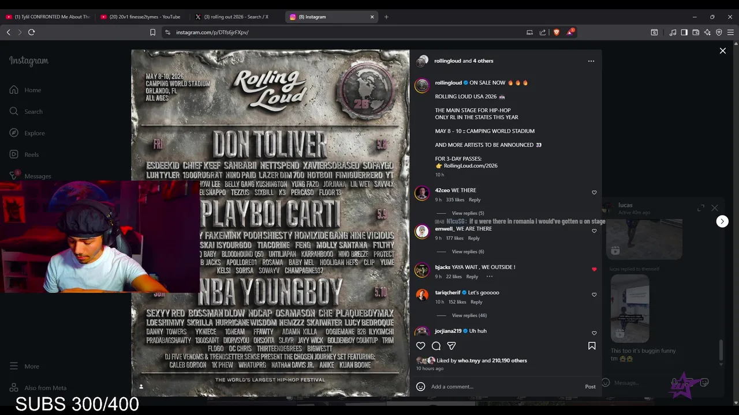Open post options three-dot menu
This screenshot has height=415, width=739.
point(591,61)
